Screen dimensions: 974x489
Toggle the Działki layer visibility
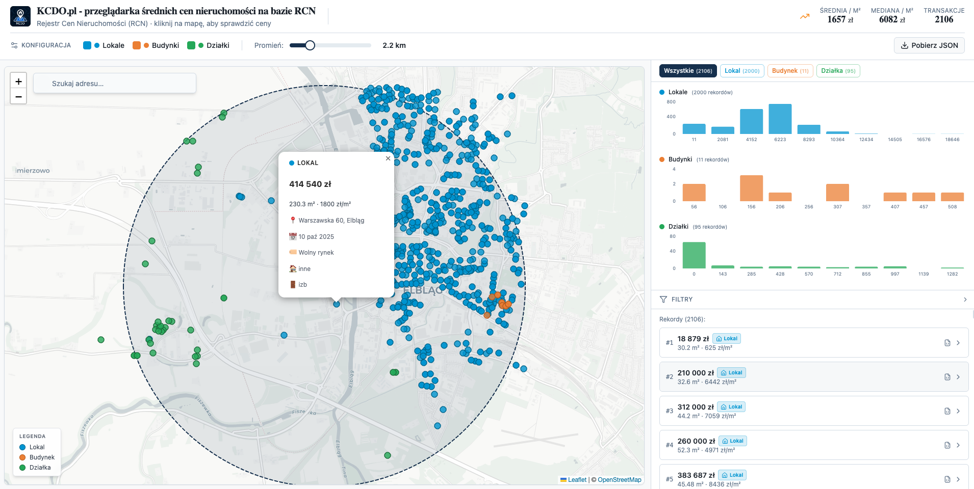coord(191,45)
